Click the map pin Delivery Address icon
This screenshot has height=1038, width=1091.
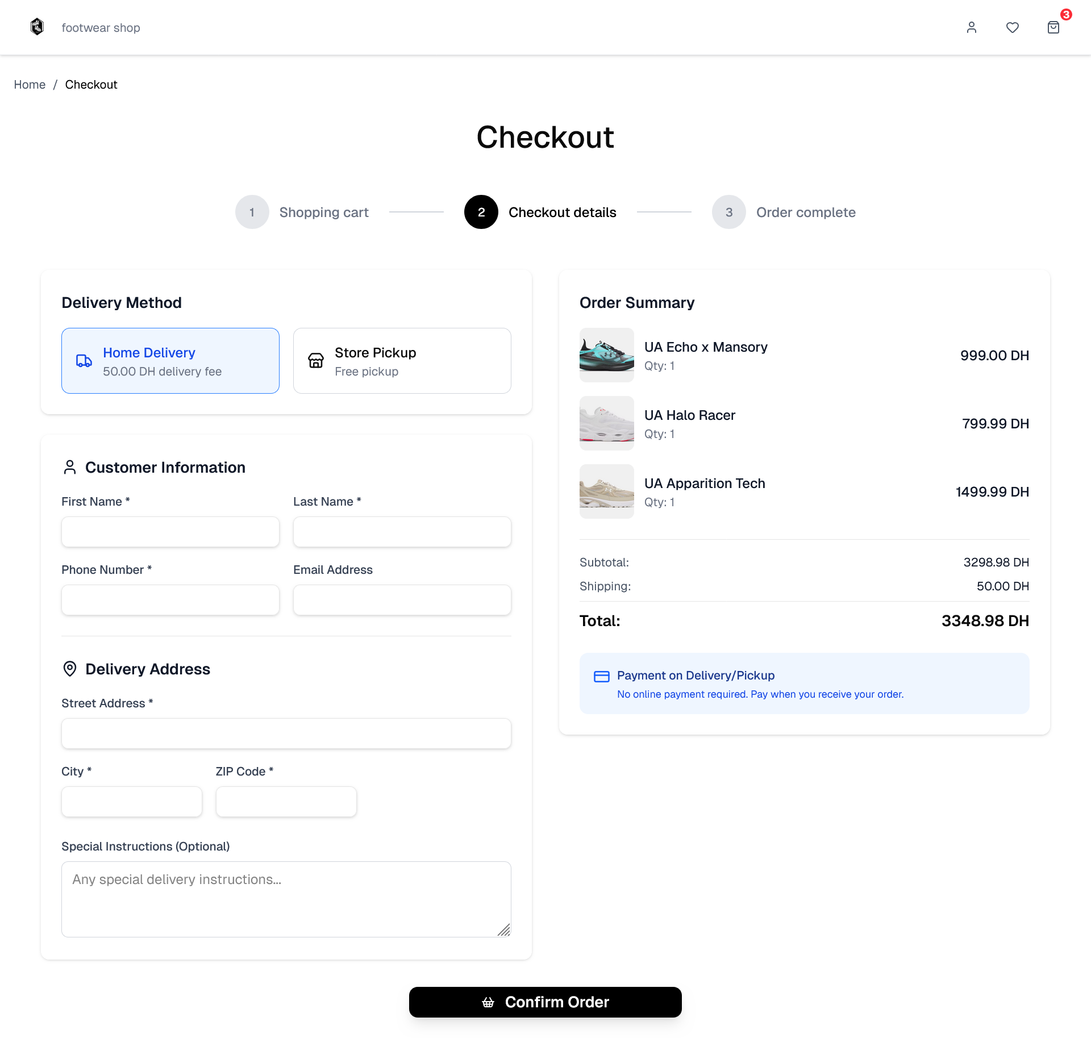tap(70, 669)
